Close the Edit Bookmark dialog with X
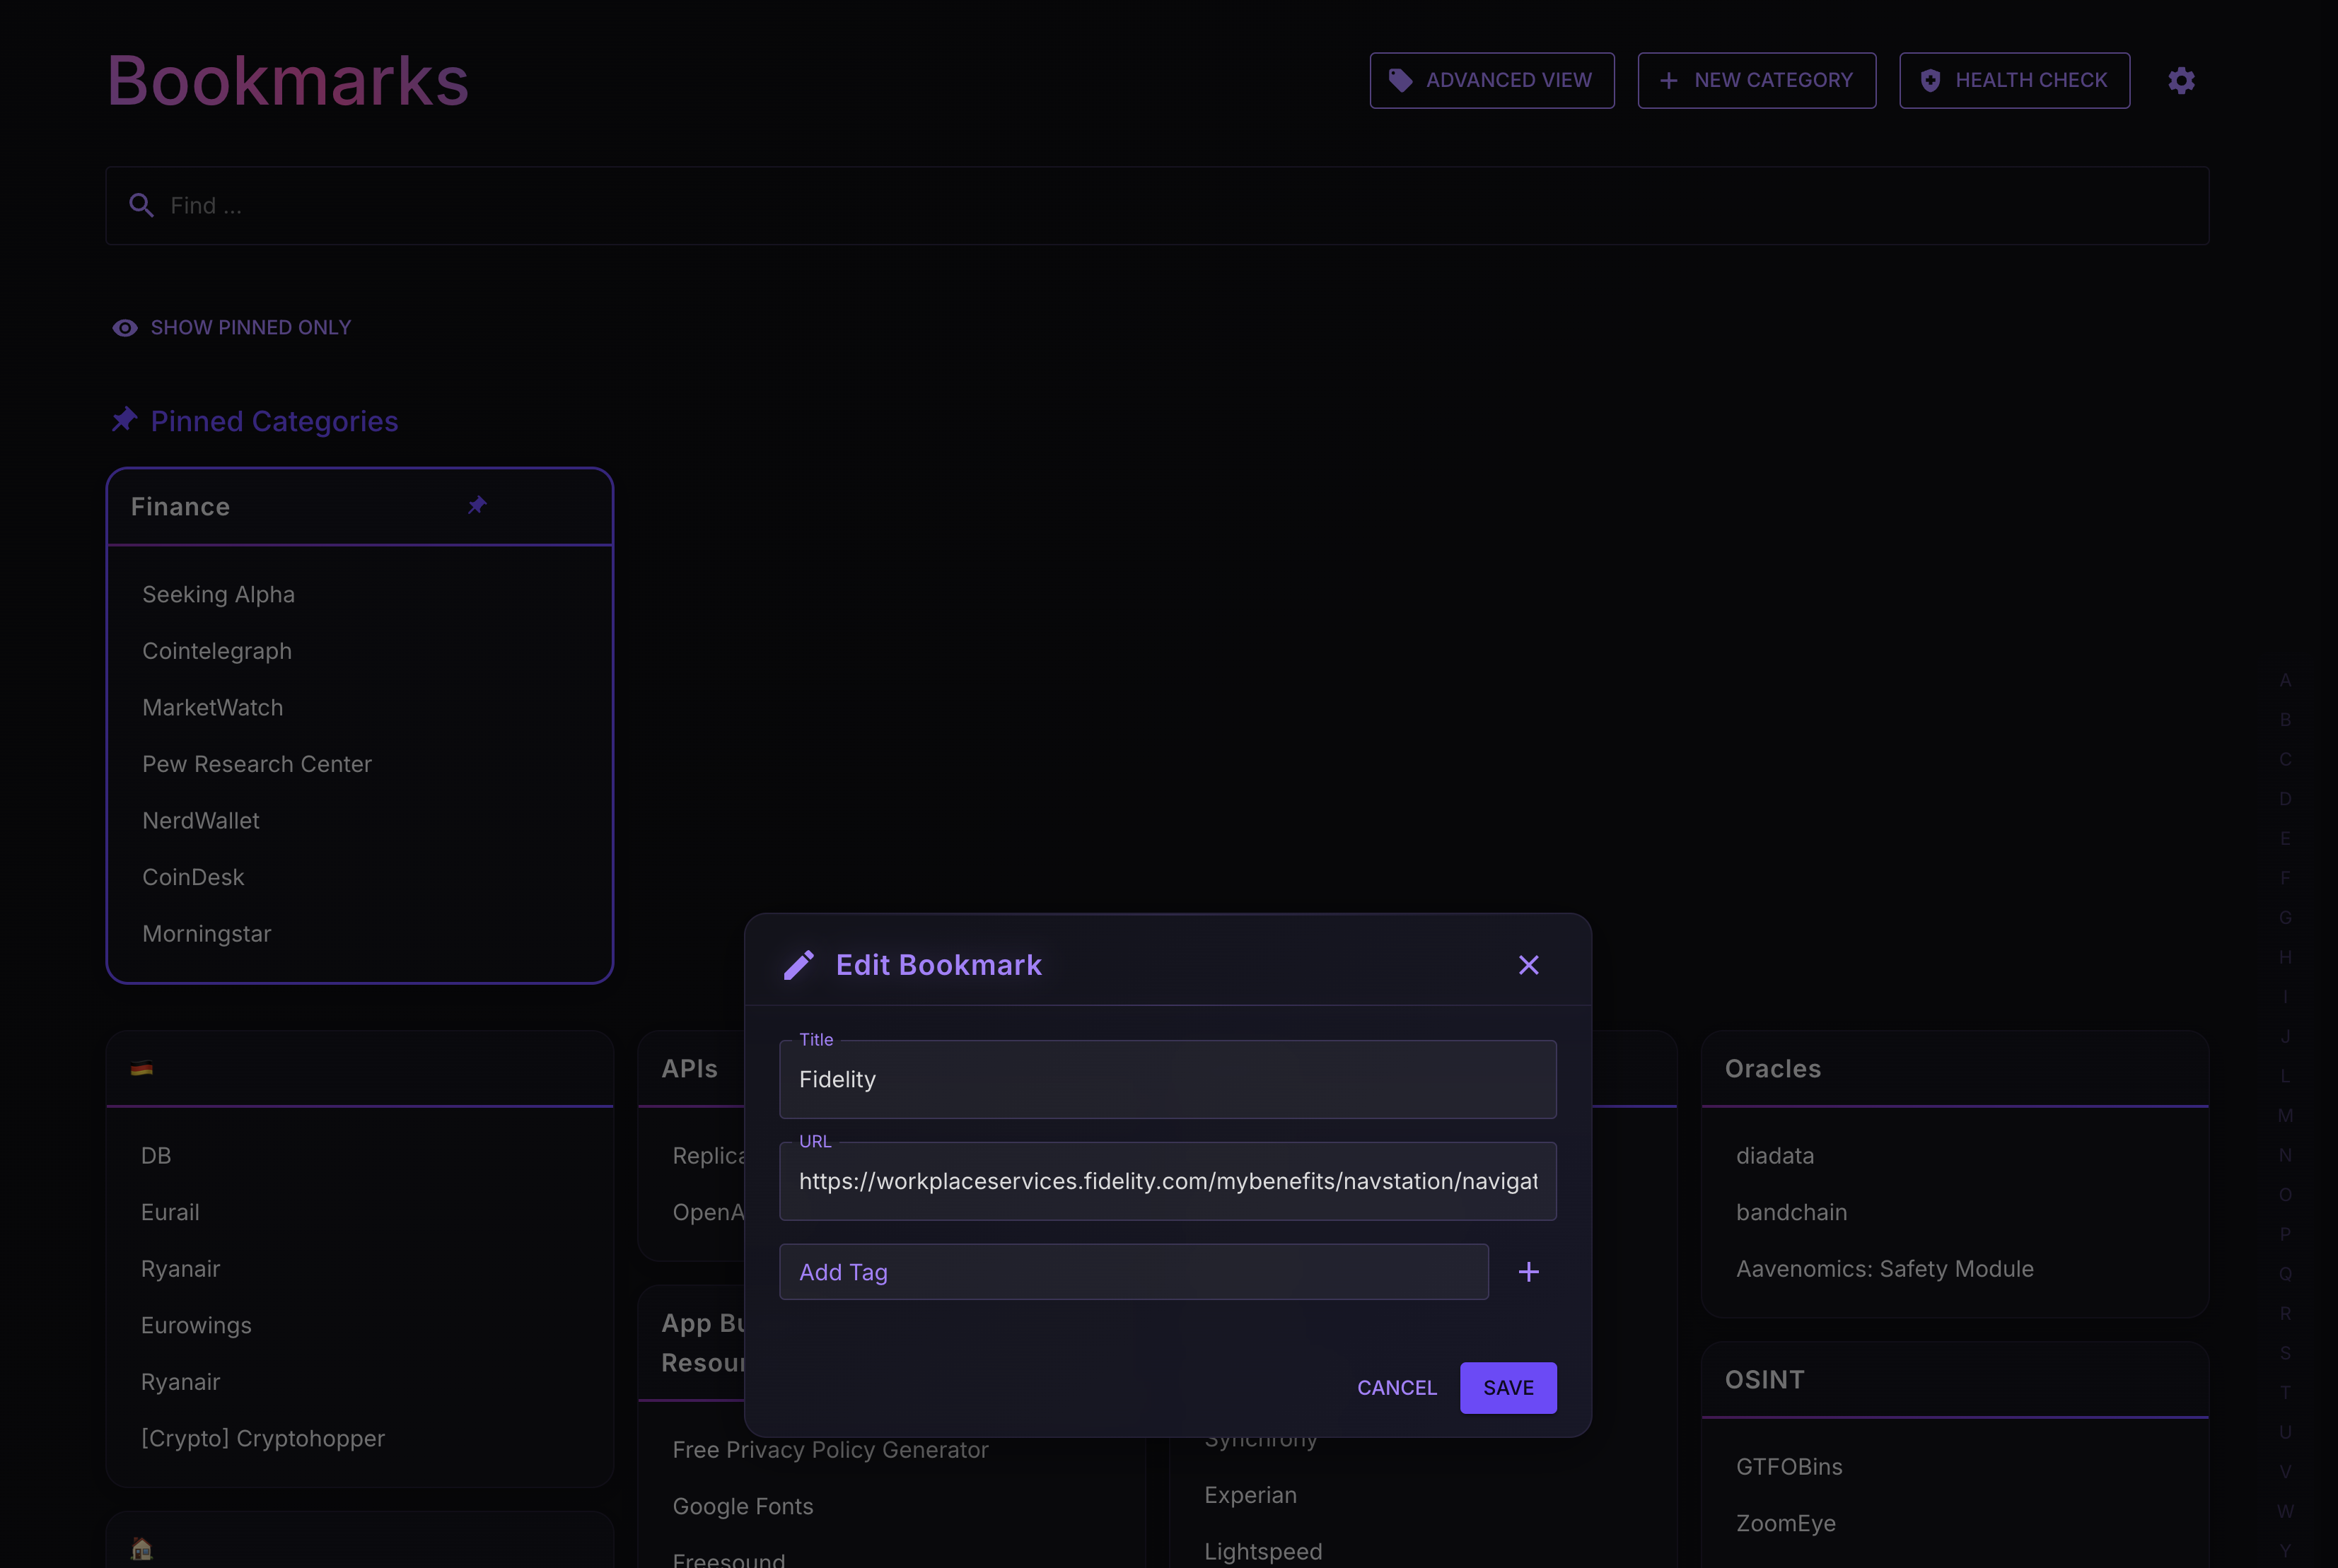This screenshot has width=2338, height=1568. point(1528,965)
